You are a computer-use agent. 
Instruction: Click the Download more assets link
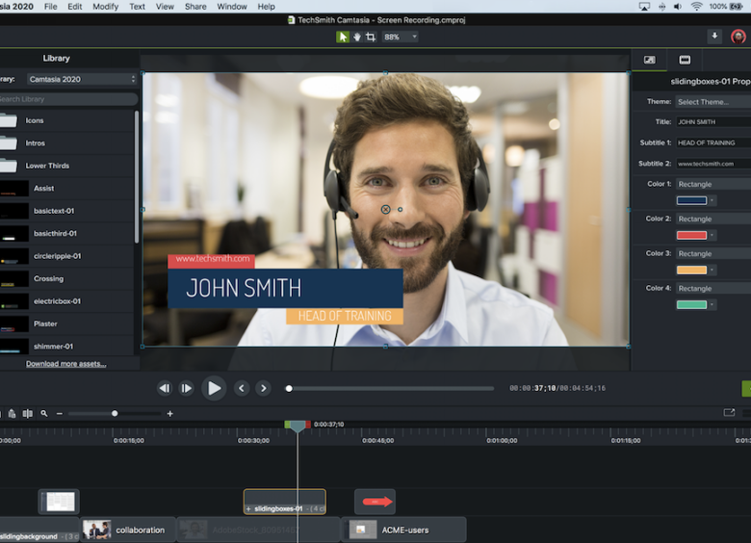65,364
